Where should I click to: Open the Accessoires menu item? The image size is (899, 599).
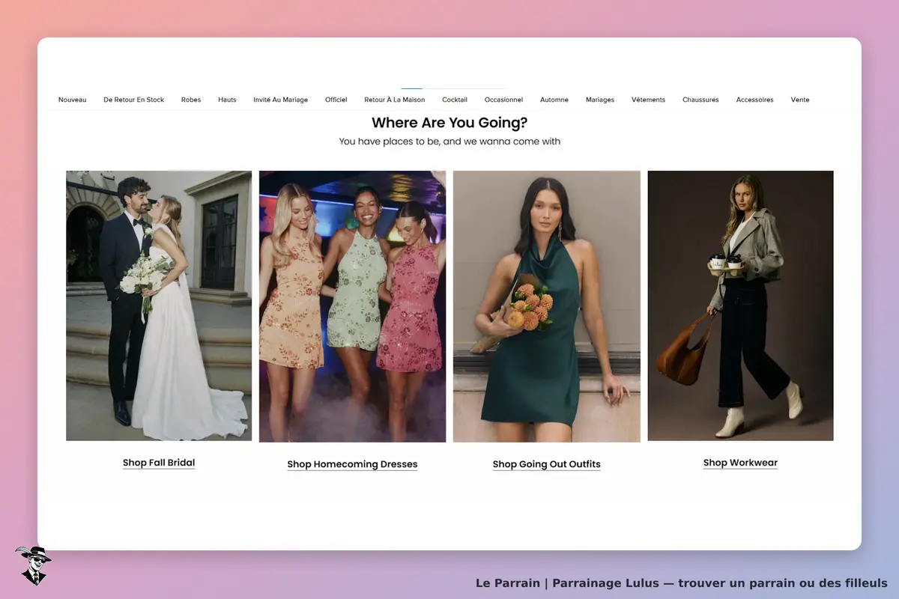click(x=755, y=100)
